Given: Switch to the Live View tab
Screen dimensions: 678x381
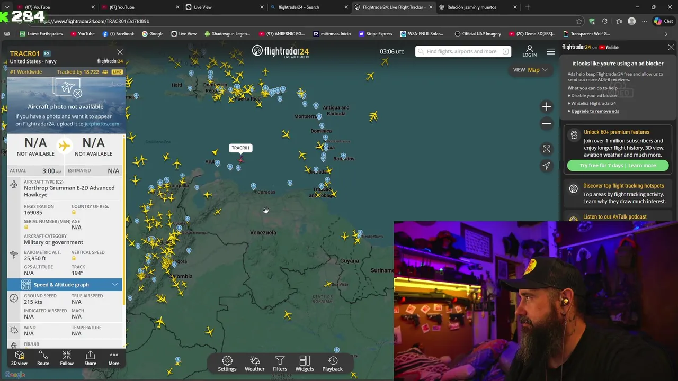Looking at the screenshot, I should pyautogui.click(x=225, y=7).
